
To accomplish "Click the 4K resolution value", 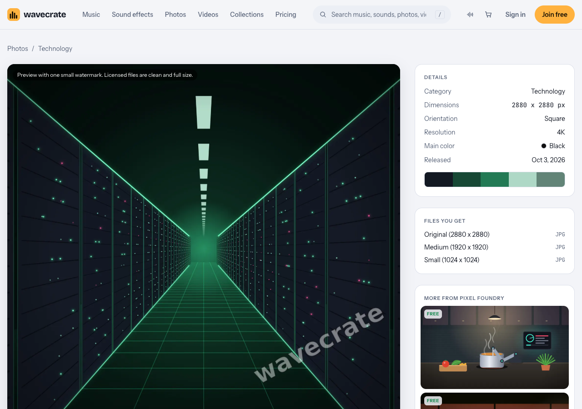I will pos(561,132).
